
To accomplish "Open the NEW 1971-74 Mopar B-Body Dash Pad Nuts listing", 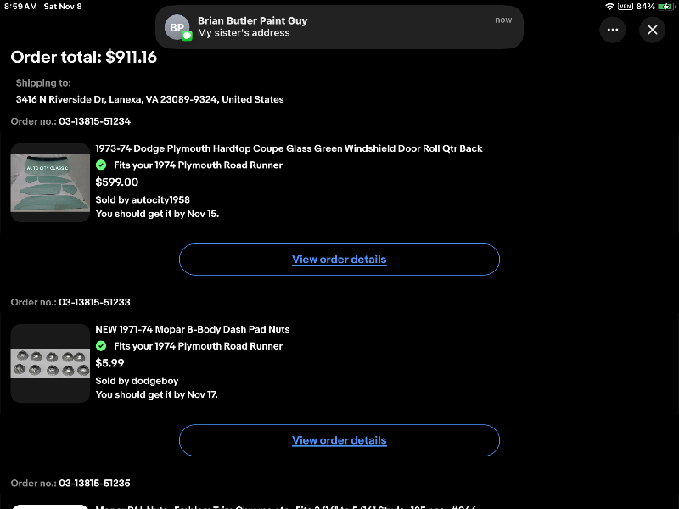I will pyautogui.click(x=193, y=329).
